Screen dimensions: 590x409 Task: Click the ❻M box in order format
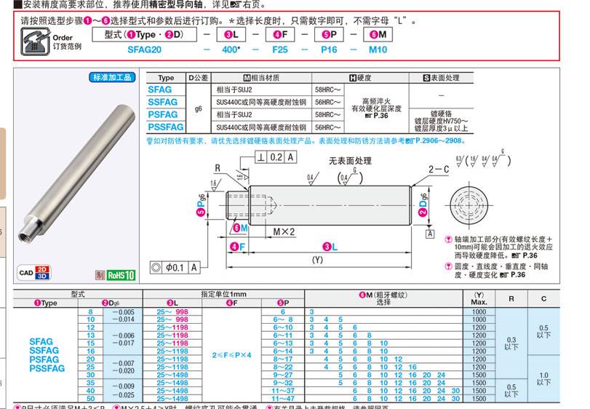(378, 34)
